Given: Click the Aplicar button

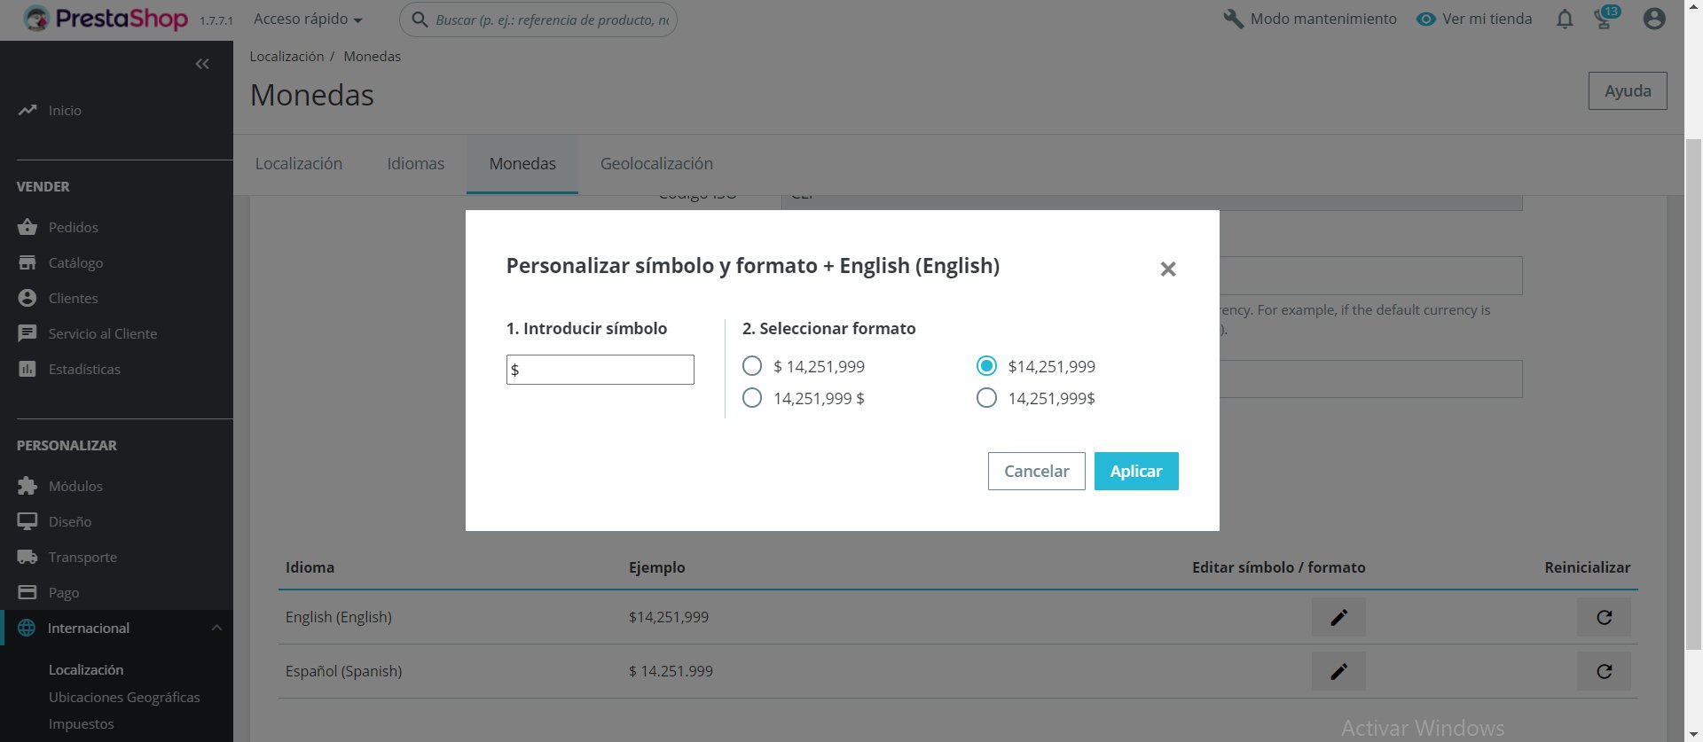Looking at the screenshot, I should coord(1136,472).
